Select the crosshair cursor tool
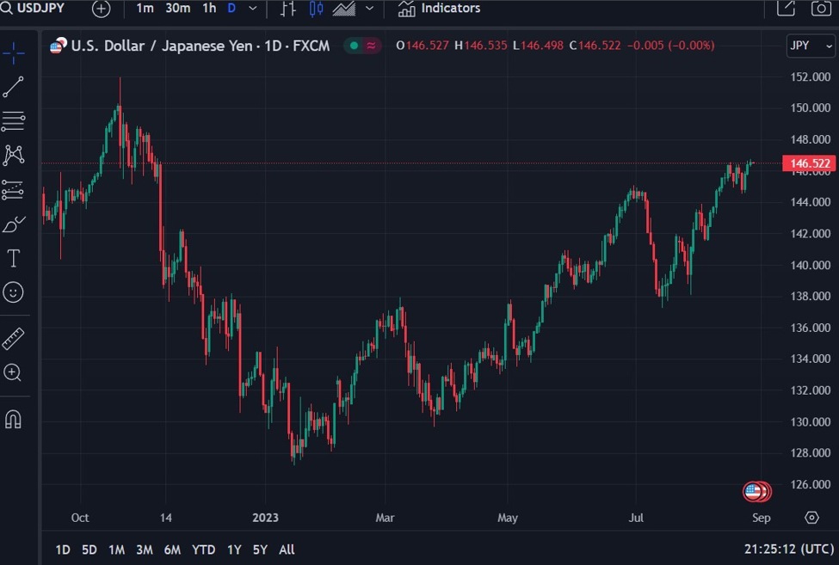839x565 pixels. (x=14, y=53)
